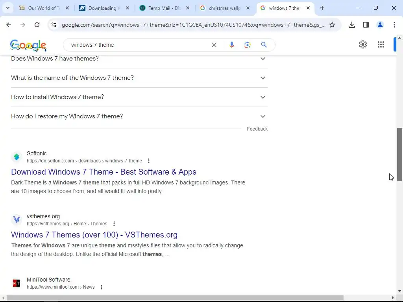Screen dimensions: 403x302
Task: Open 'Windows 7 Themes (over 100) - VSThemes.org'
Action: coord(94,235)
